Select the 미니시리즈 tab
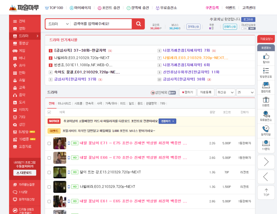This screenshot has height=214, width=277. pyautogui.click(x=64, y=104)
